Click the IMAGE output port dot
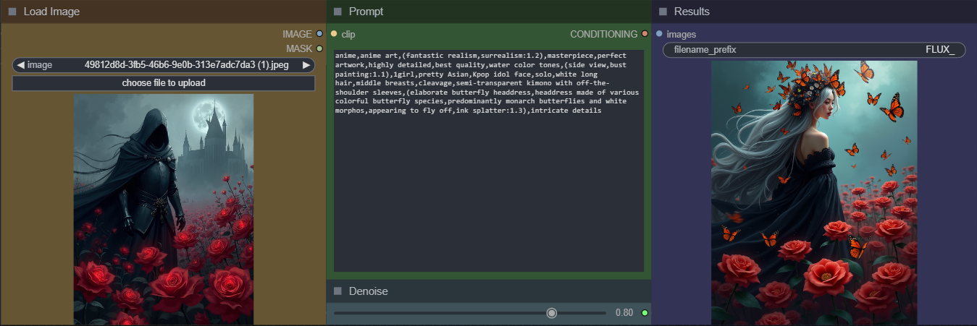 tap(319, 34)
